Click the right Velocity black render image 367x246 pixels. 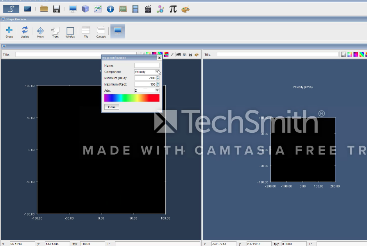tap(303, 150)
